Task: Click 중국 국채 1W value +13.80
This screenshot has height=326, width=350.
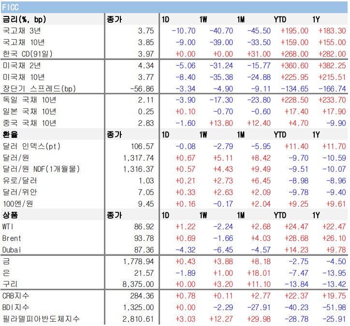Action: [x=221, y=123]
